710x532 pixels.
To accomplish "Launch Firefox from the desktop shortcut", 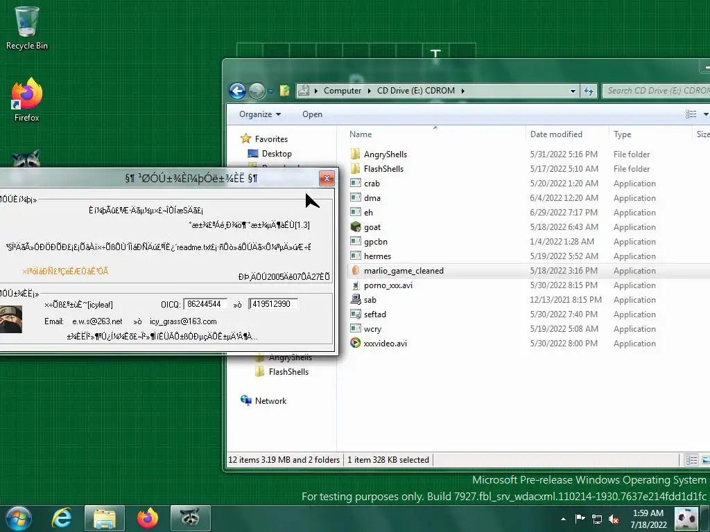I will tap(27, 100).
